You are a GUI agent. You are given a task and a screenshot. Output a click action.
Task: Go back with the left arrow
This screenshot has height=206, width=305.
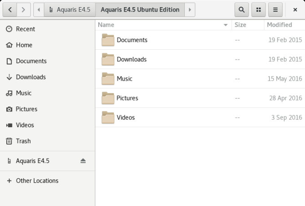tap(10, 9)
